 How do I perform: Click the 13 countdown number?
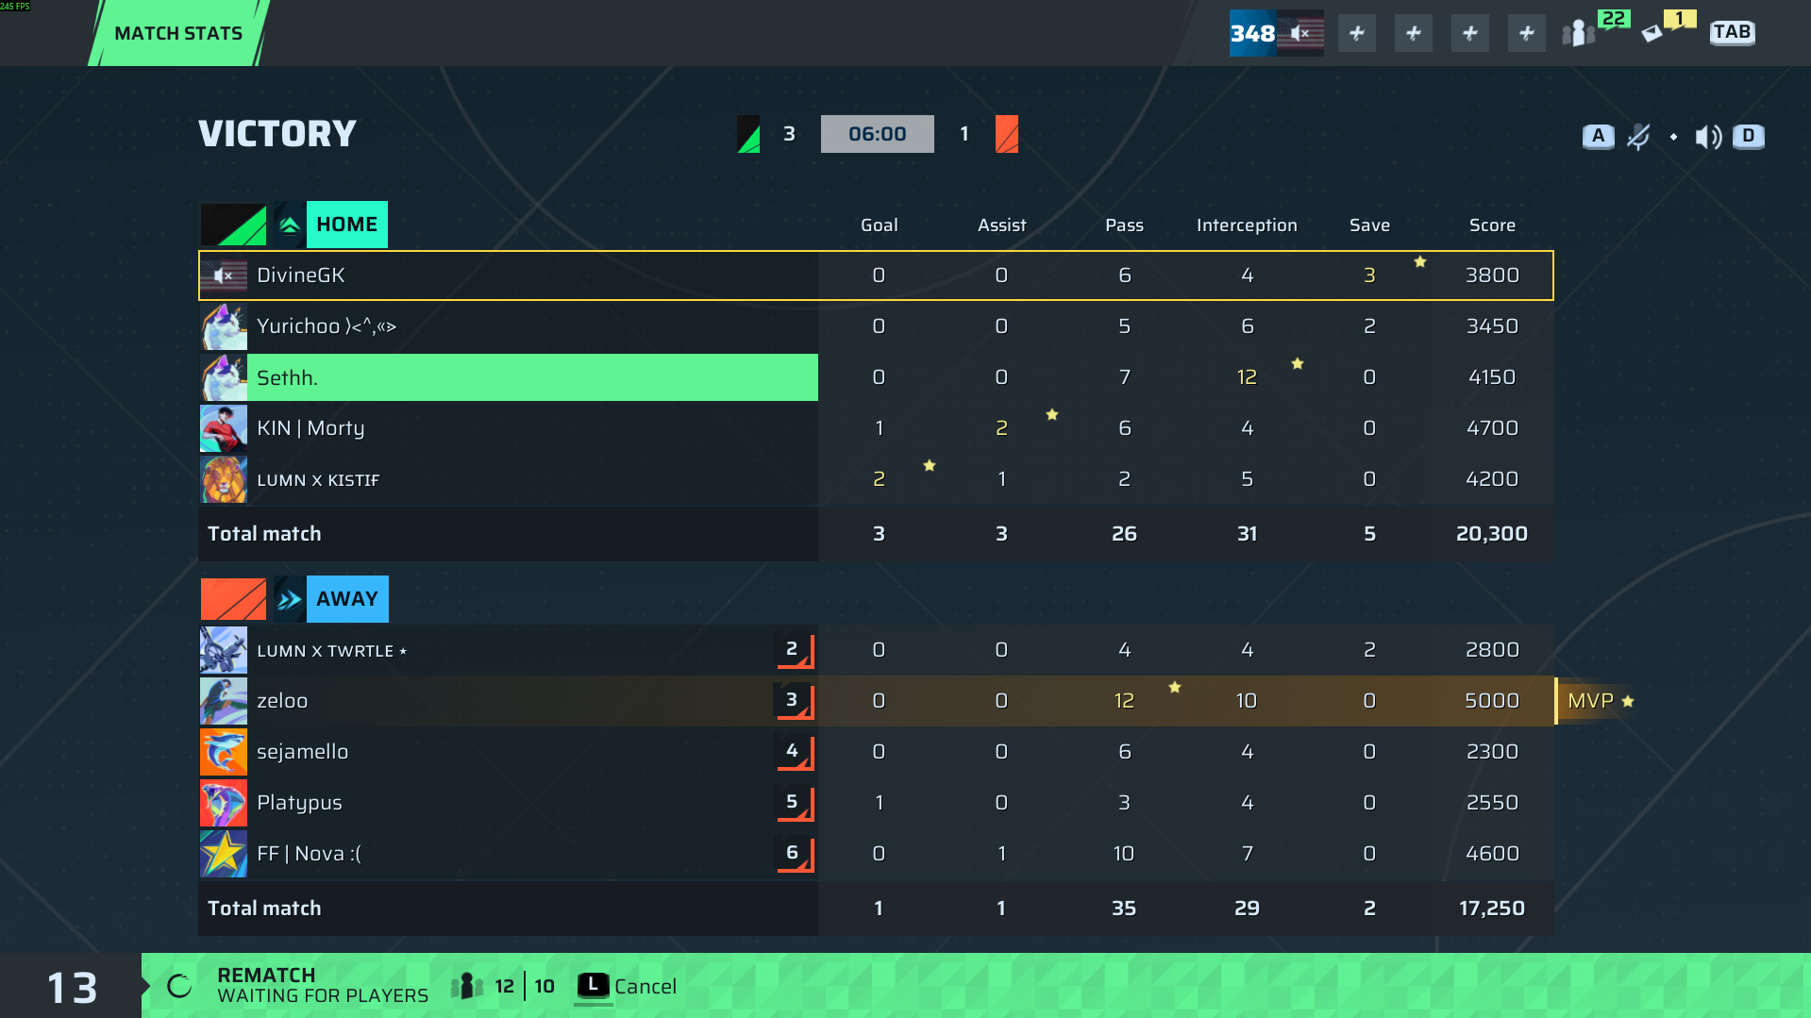72,988
